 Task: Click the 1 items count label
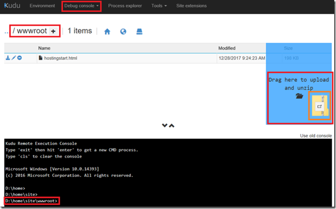tap(80, 31)
